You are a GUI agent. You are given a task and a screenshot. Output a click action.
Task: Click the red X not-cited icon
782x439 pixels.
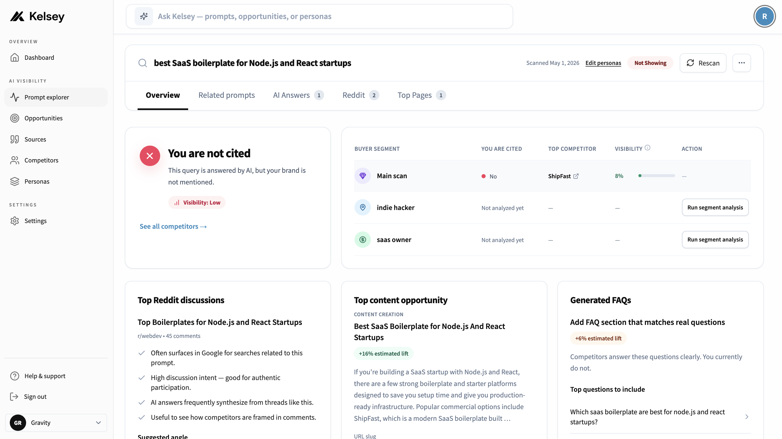point(150,156)
